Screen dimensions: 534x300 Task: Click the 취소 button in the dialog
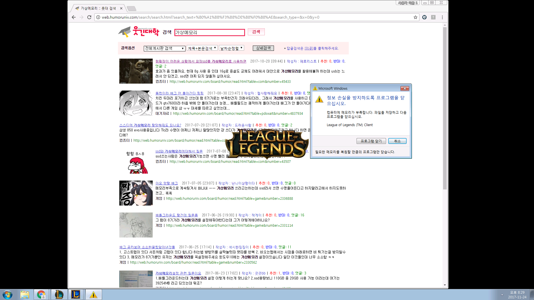click(x=397, y=141)
